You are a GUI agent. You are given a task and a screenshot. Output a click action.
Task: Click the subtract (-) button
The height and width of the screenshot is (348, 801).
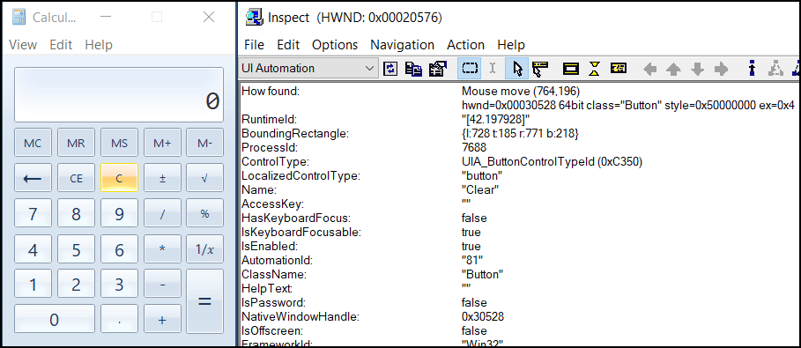(x=162, y=284)
